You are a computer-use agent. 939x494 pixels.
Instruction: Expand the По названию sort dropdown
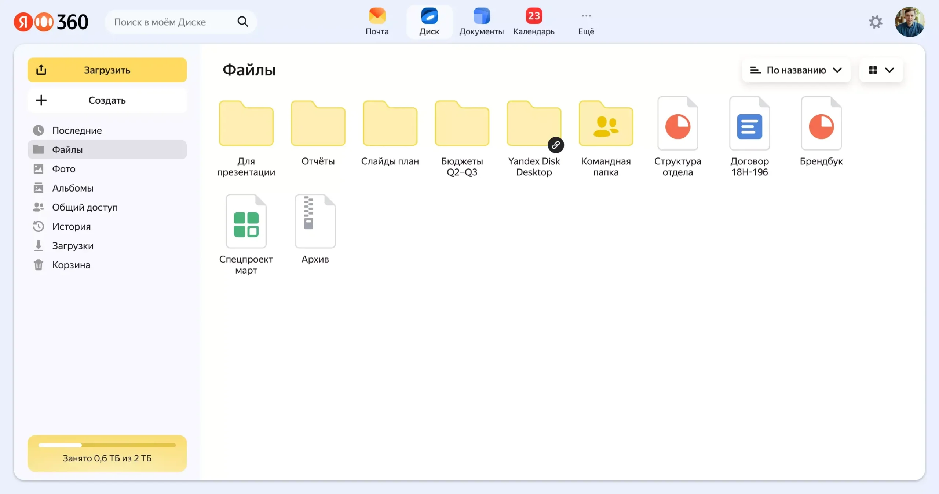(796, 70)
